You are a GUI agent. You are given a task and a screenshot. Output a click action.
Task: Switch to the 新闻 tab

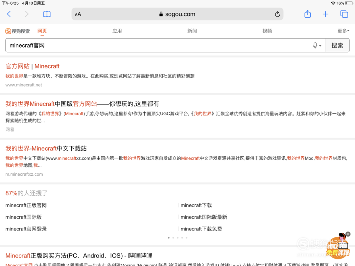(192, 31)
